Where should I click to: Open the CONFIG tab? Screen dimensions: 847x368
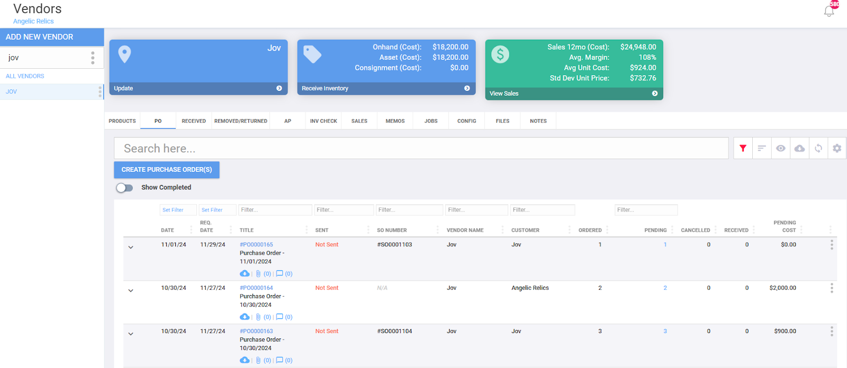point(467,121)
